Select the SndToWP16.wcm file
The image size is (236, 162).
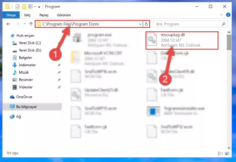coord(94,76)
